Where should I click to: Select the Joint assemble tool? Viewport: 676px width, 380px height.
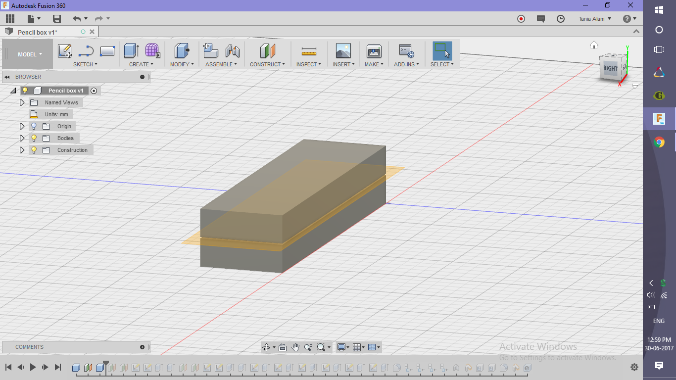[x=232, y=51]
